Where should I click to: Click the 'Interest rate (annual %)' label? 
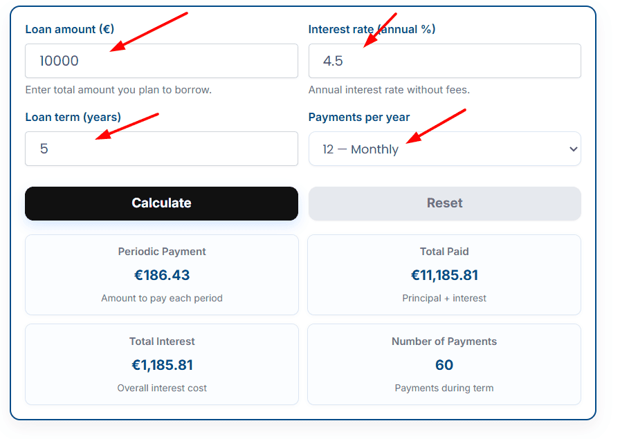tap(372, 29)
